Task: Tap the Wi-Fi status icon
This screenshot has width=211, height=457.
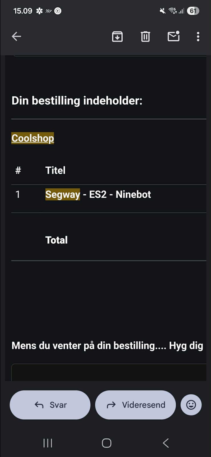Action: (x=172, y=11)
